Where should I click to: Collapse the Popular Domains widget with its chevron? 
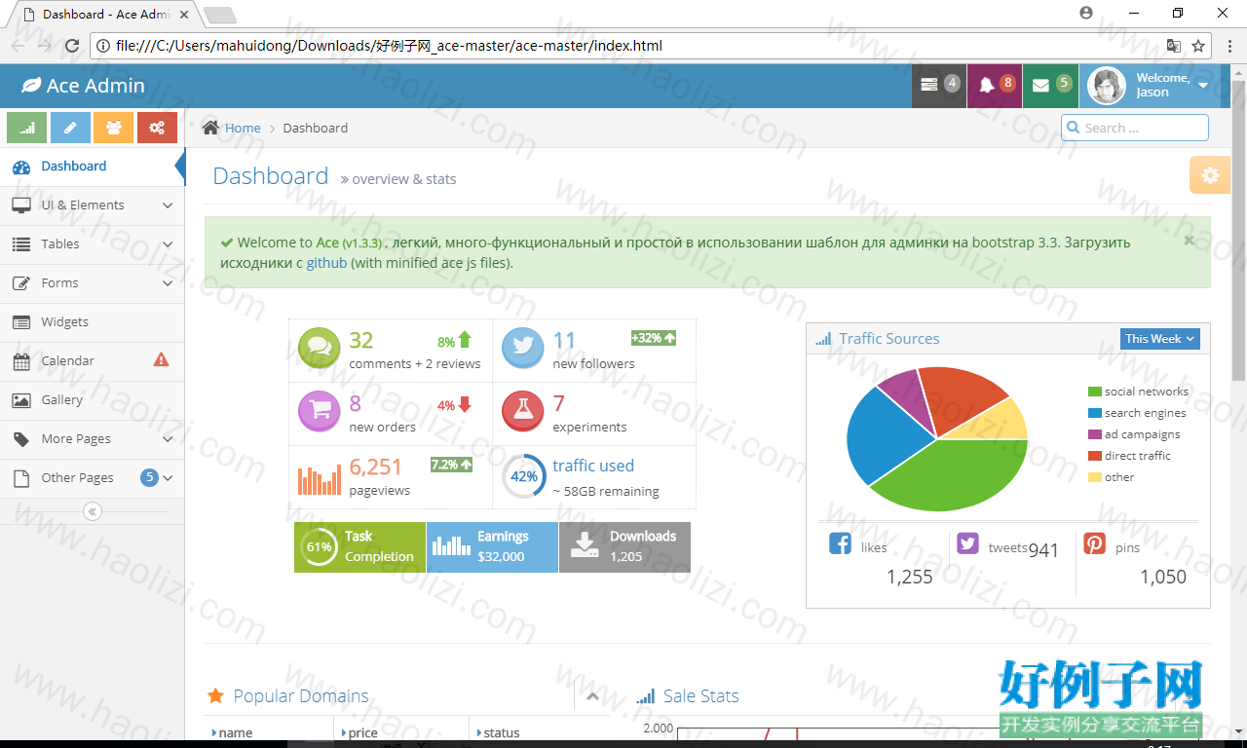592,695
